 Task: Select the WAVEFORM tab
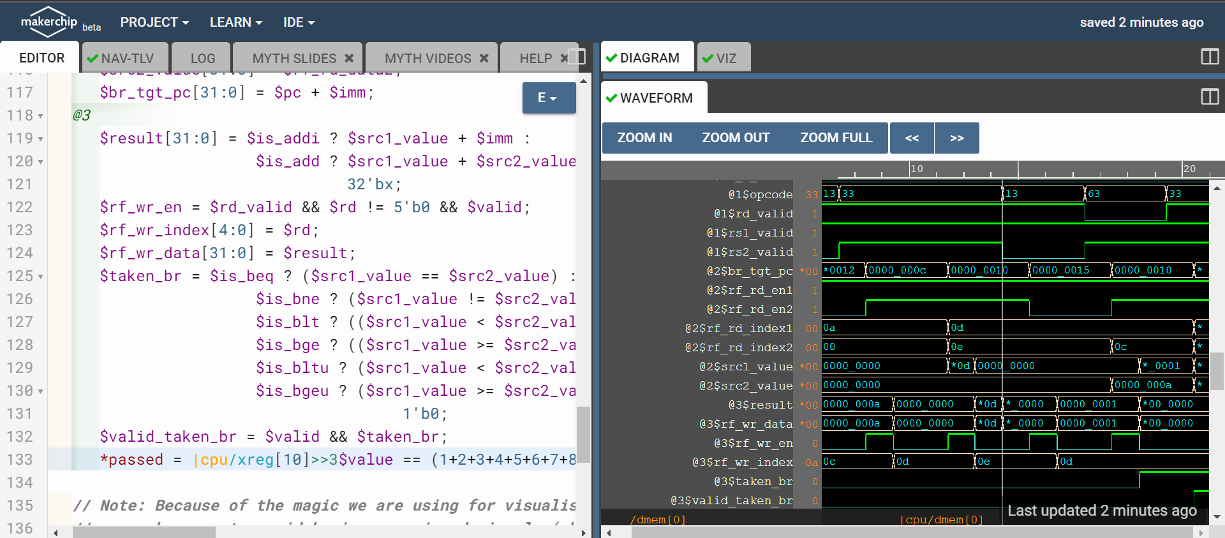pyautogui.click(x=654, y=98)
